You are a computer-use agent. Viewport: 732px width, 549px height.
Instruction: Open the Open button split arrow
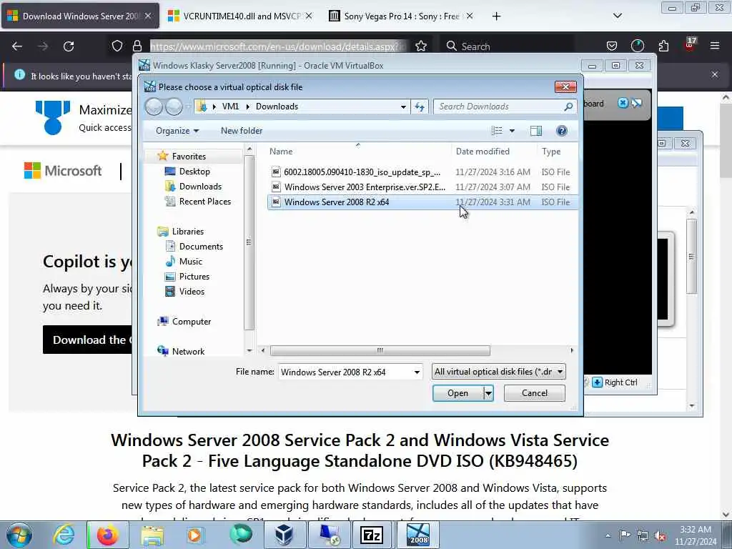488,393
